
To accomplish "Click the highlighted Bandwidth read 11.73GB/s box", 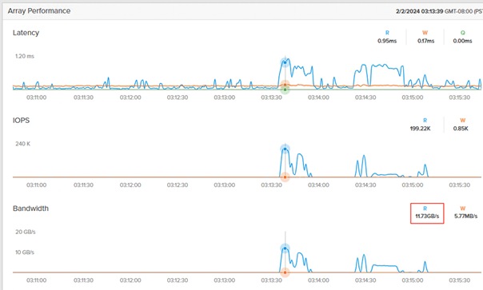I will click(x=427, y=213).
